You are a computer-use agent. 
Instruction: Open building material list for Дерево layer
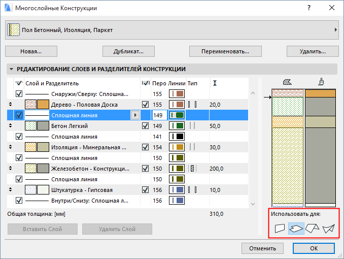coord(84,105)
